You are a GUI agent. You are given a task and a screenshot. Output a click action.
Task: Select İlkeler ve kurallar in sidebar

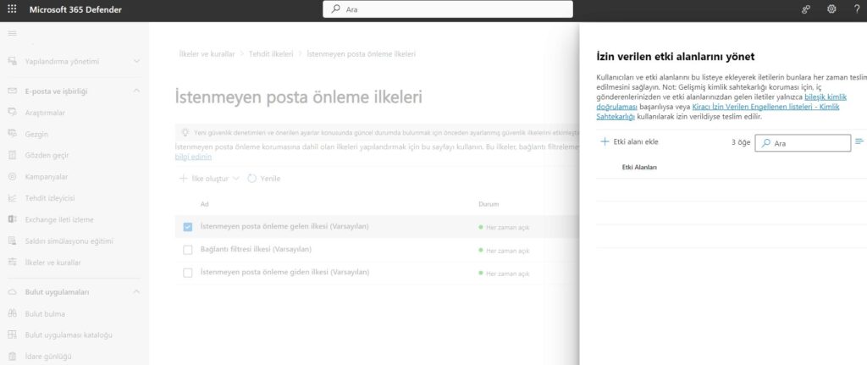52,263
